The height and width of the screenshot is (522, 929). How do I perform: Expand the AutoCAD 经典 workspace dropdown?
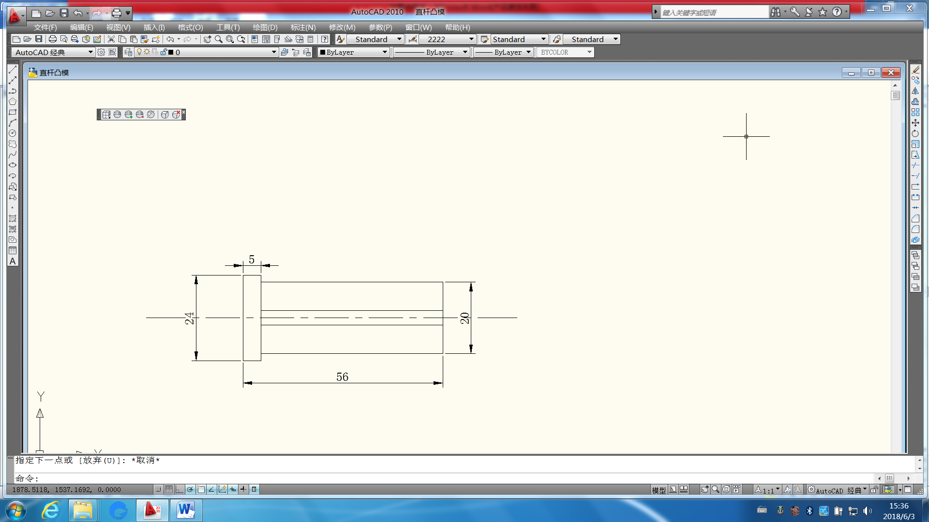[x=90, y=52]
